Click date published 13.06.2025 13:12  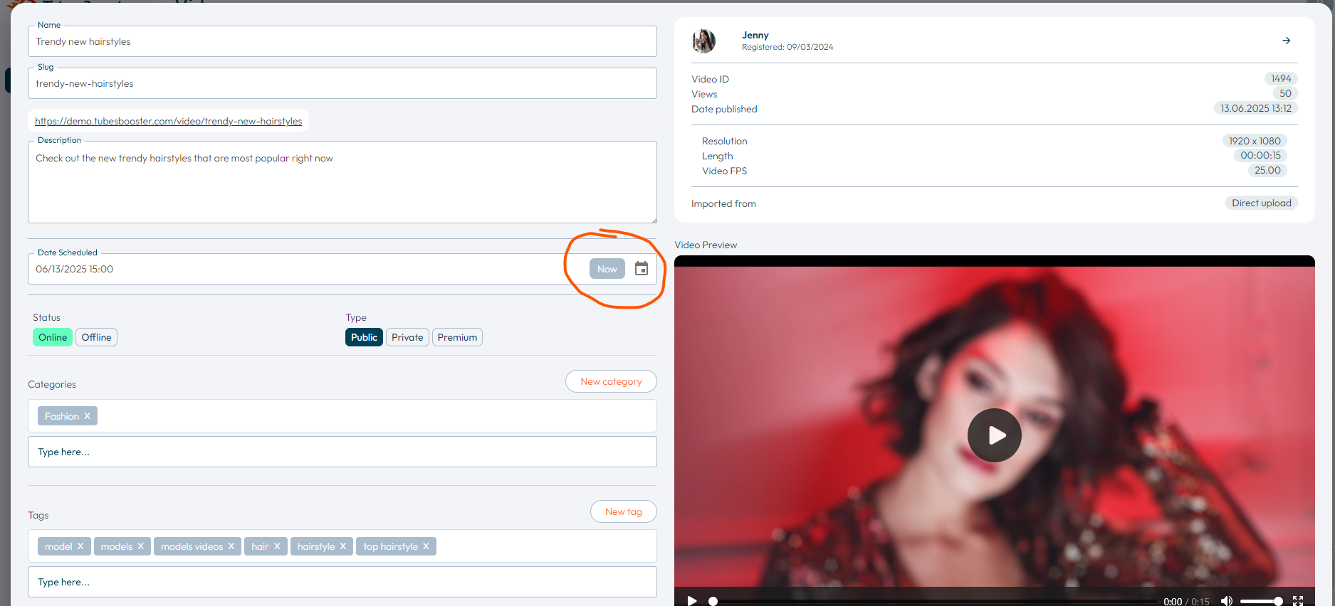coord(1256,108)
